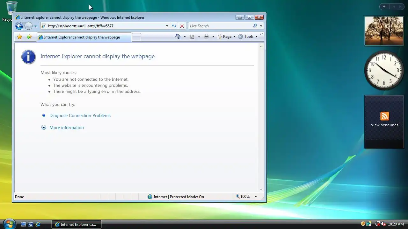408x229 pixels.
Task: Click the Add to Favorites icon
Action: (29, 37)
